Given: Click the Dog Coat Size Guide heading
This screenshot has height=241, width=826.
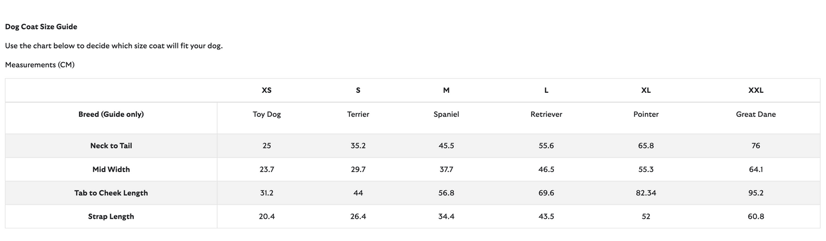Looking at the screenshot, I should point(41,27).
